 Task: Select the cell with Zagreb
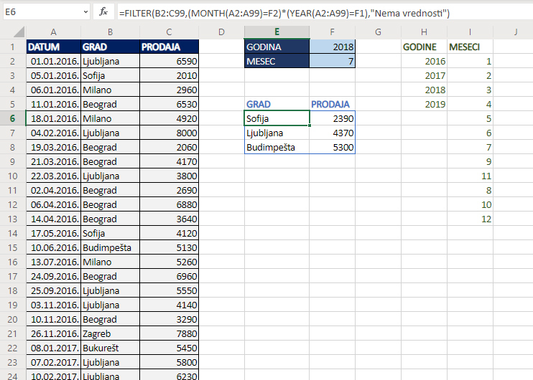pos(110,333)
